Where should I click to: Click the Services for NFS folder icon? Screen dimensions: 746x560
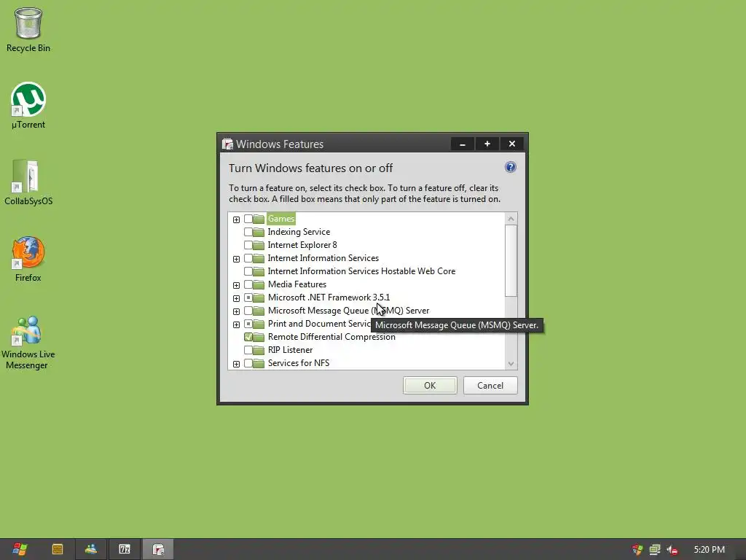coord(259,363)
